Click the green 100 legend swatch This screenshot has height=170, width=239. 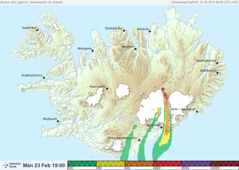click(x=82, y=164)
